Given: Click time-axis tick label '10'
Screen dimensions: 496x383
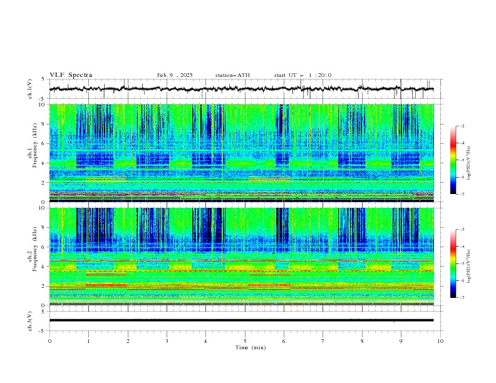Looking at the screenshot, I should click(440, 341).
